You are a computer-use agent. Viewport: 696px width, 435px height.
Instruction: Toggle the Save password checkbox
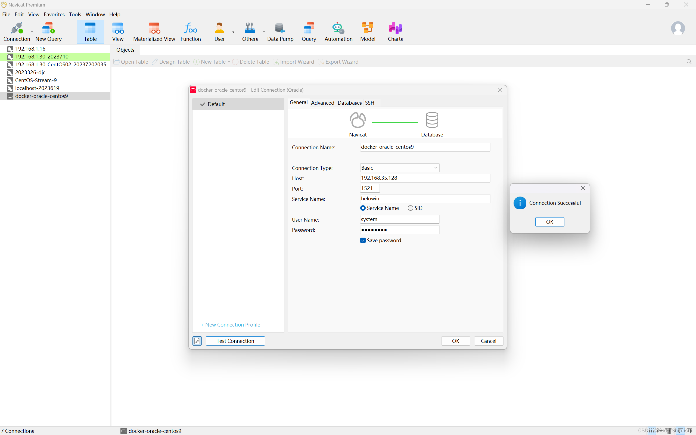(363, 240)
